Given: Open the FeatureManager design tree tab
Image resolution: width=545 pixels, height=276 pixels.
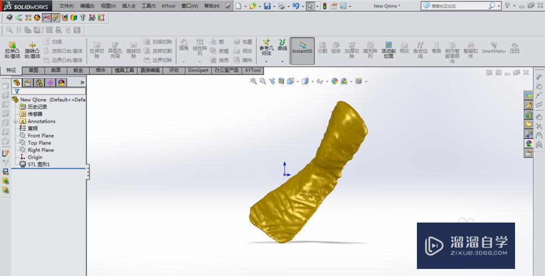Looking at the screenshot, I should click(x=17, y=82).
